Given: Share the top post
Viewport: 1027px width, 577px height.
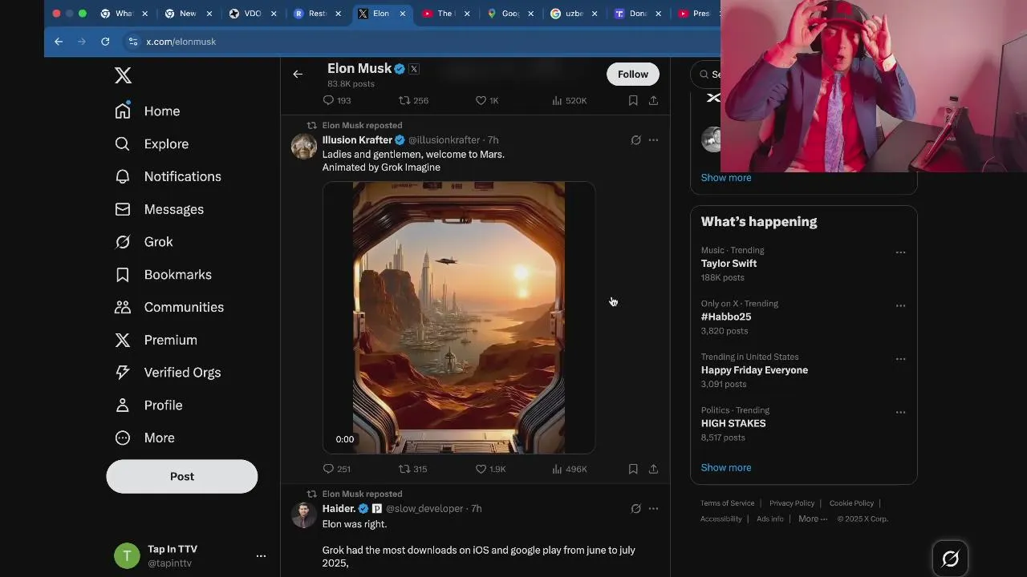Looking at the screenshot, I should coord(653,100).
